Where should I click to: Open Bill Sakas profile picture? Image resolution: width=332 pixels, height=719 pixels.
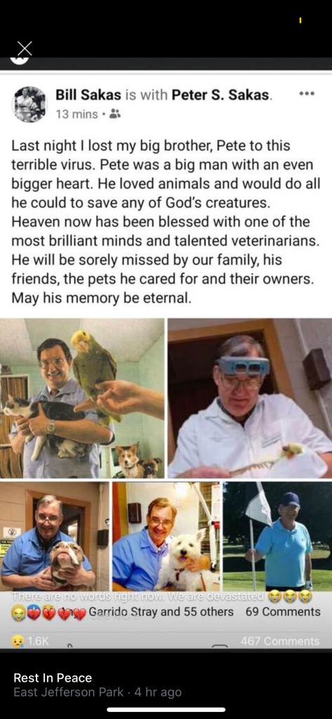(29, 104)
